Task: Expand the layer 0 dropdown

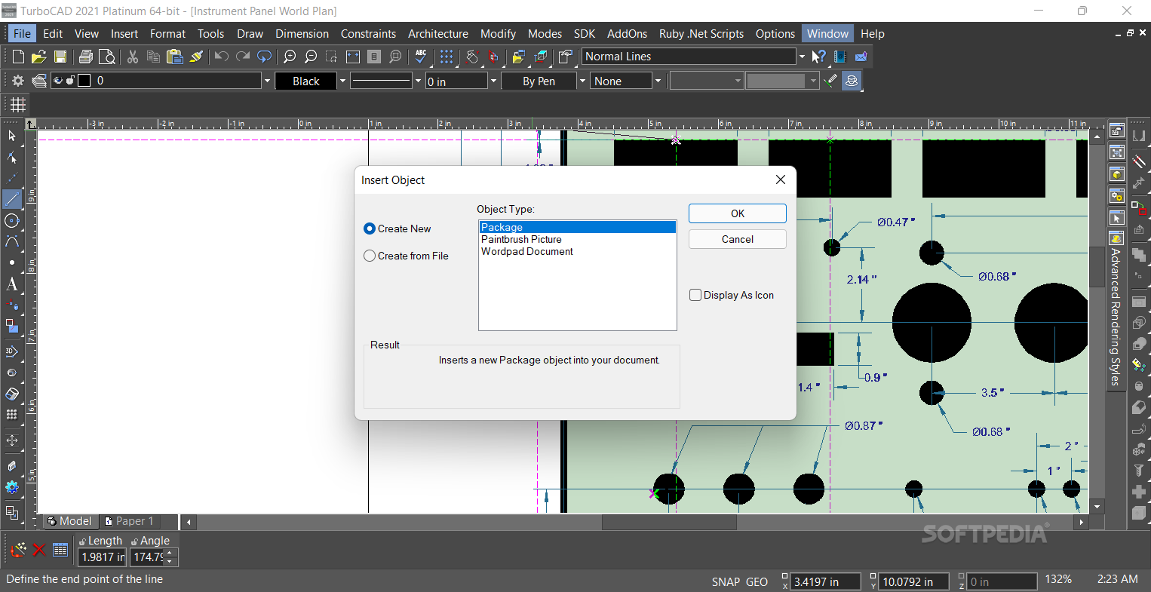Action: click(266, 81)
